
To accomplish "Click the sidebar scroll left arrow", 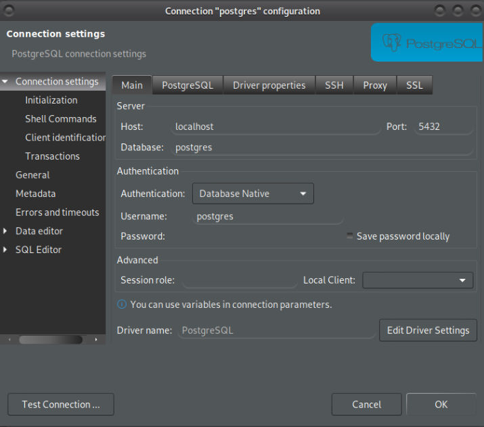I will click(9, 340).
